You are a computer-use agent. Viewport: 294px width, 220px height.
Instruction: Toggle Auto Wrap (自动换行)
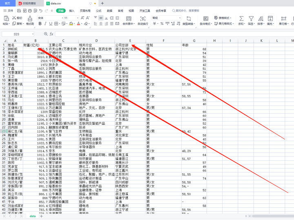tap(143, 20)
